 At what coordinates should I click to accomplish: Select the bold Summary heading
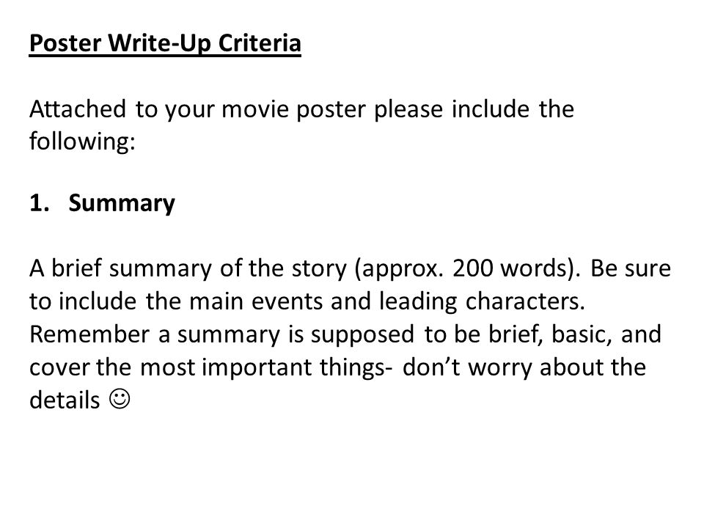click(122, 204)
